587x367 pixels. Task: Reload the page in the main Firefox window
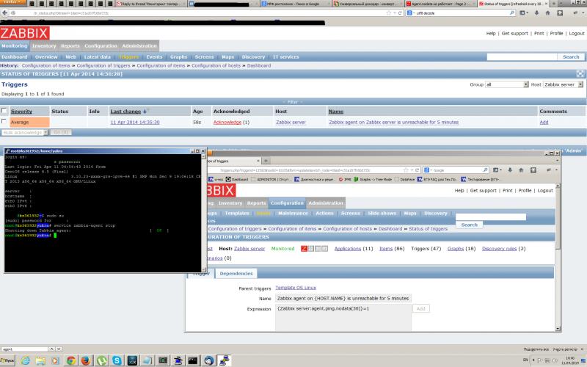400,12
